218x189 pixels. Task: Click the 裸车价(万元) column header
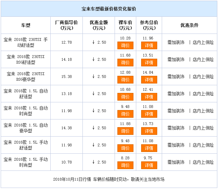(125, 25)
